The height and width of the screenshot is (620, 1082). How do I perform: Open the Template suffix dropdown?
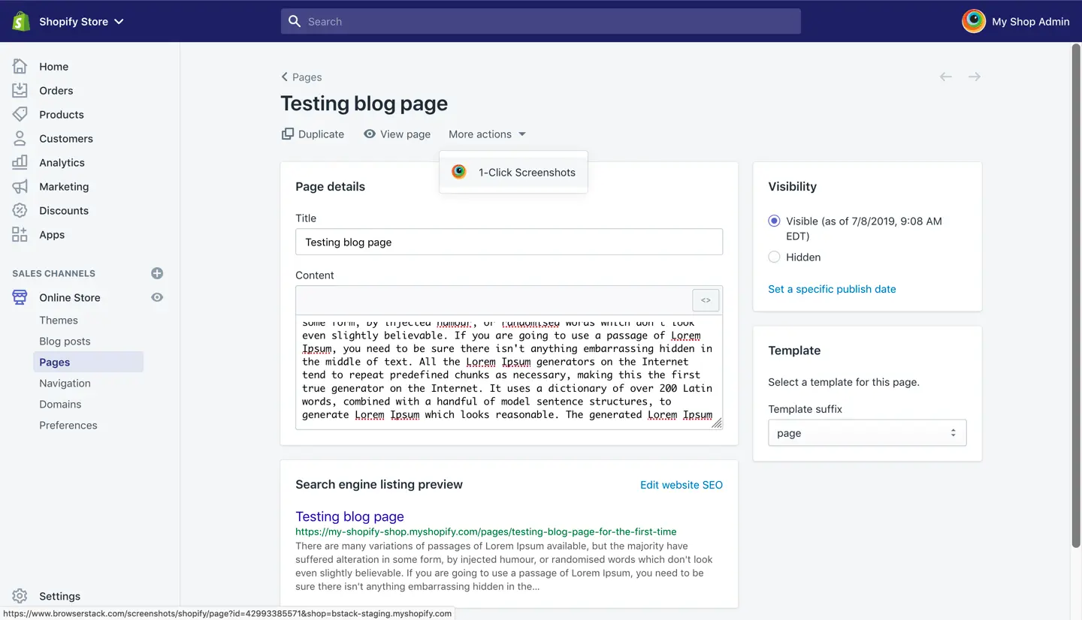(x=866, y=433)
